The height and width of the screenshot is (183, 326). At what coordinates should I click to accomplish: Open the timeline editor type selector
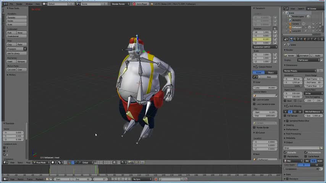[5, 179]
